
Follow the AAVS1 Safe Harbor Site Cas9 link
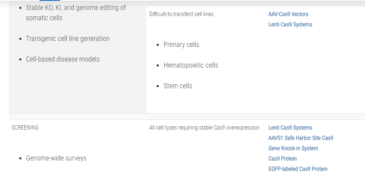coord(300,138)
